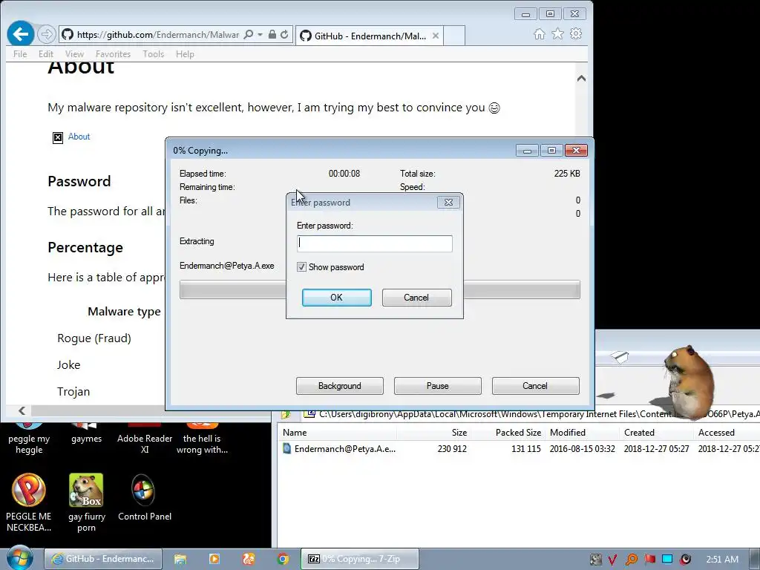The height and width of the screenshot is (570, 760).
Task: Open the Windows Start button
Action: 19,558
